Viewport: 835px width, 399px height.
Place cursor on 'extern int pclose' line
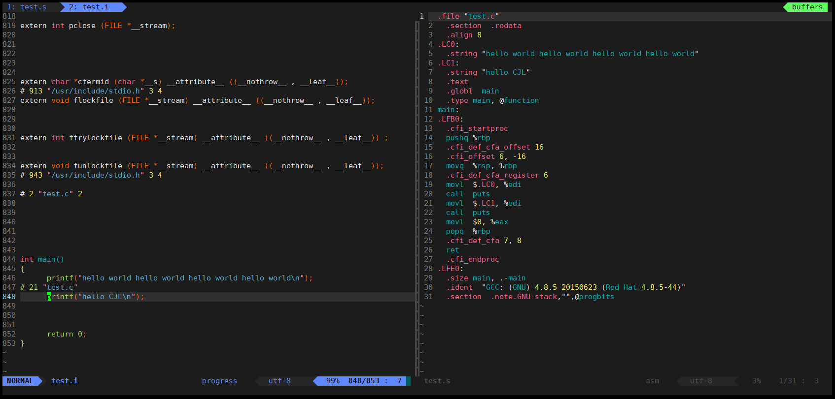click(x=98, y=26)
